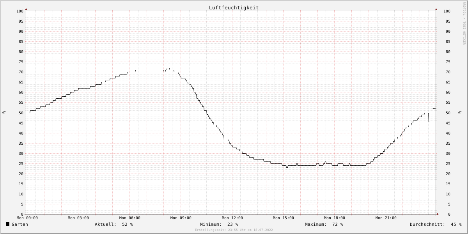Image resolution: width=468 pixels, height=234 pixels.
Task: Click the Mon 09:00 time axis label
Action: point(181,218)
